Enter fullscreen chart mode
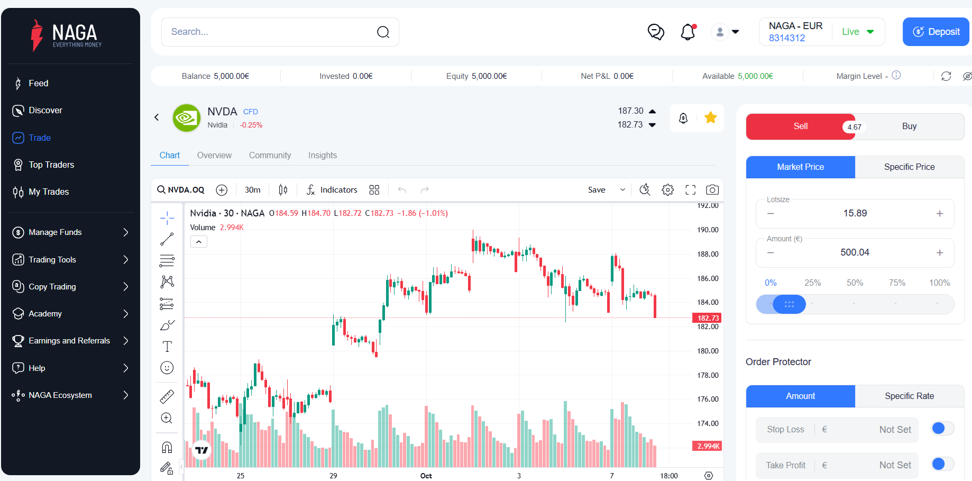Viewport: 972px width, 481px height. point(691,190)
